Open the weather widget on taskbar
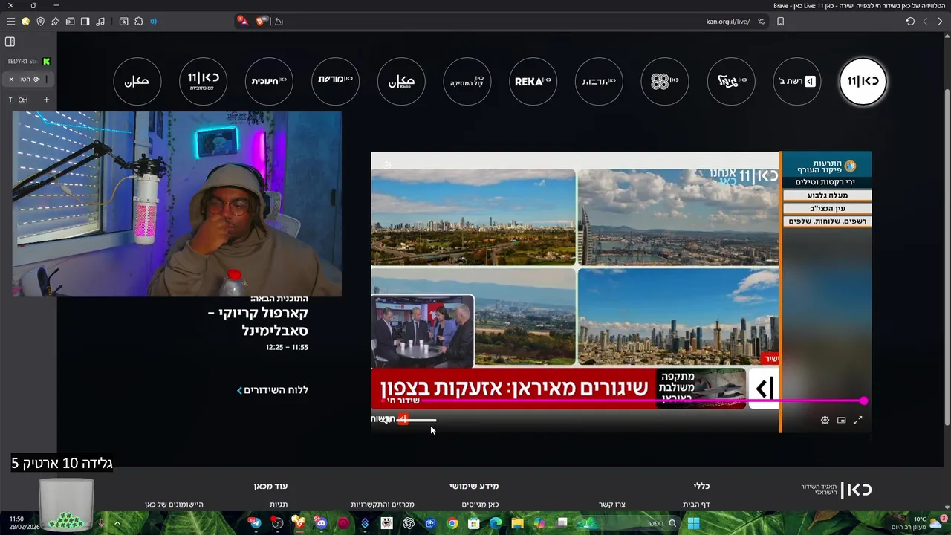Screen dimensions: 951x535 920,523
